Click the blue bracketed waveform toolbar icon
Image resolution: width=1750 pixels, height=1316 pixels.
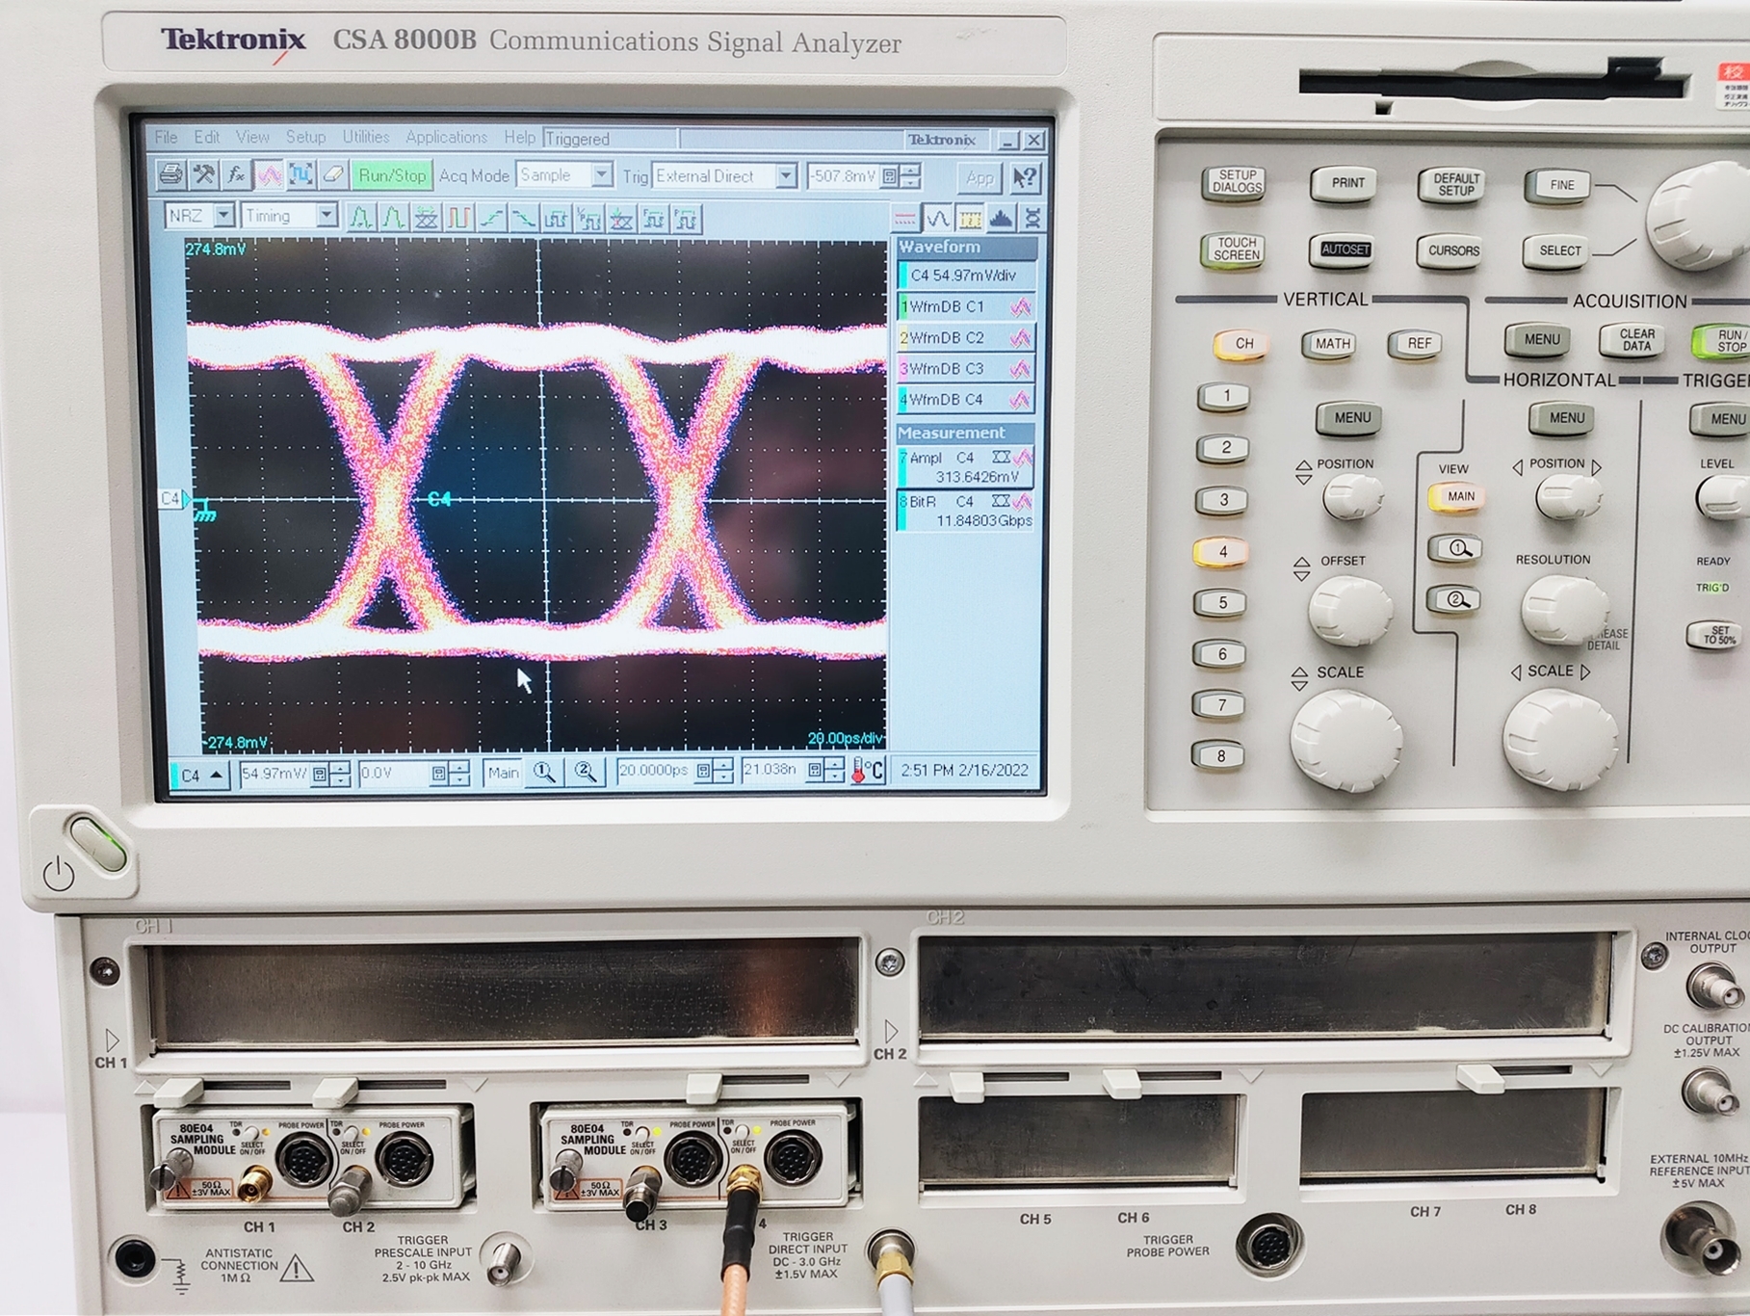point(301,174)
